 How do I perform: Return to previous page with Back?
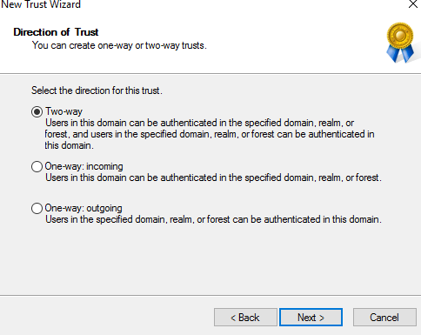pyautogui.click(x=245, y=318)
